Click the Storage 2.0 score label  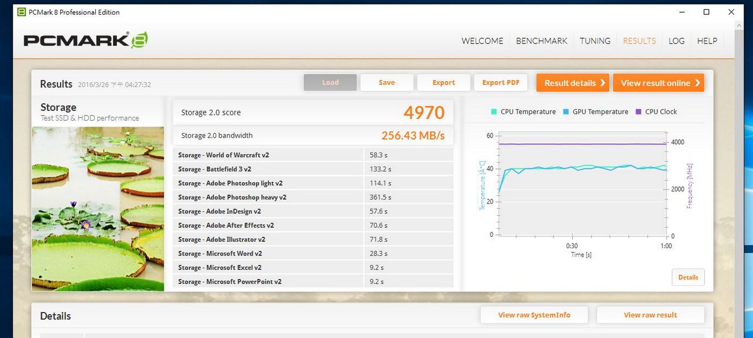pos(211,112)
